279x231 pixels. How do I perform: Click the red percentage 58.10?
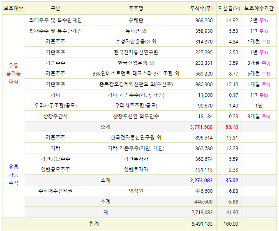tap(232, 127)
